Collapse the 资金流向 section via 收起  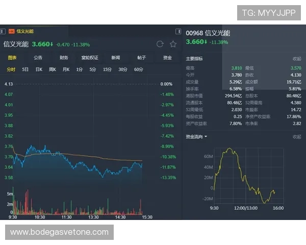(x=297, y=137)
